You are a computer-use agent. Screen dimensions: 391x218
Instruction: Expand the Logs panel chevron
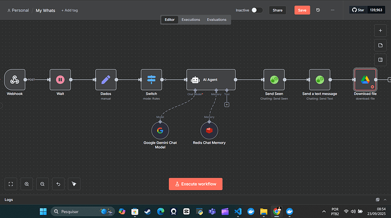pos(385,199)
